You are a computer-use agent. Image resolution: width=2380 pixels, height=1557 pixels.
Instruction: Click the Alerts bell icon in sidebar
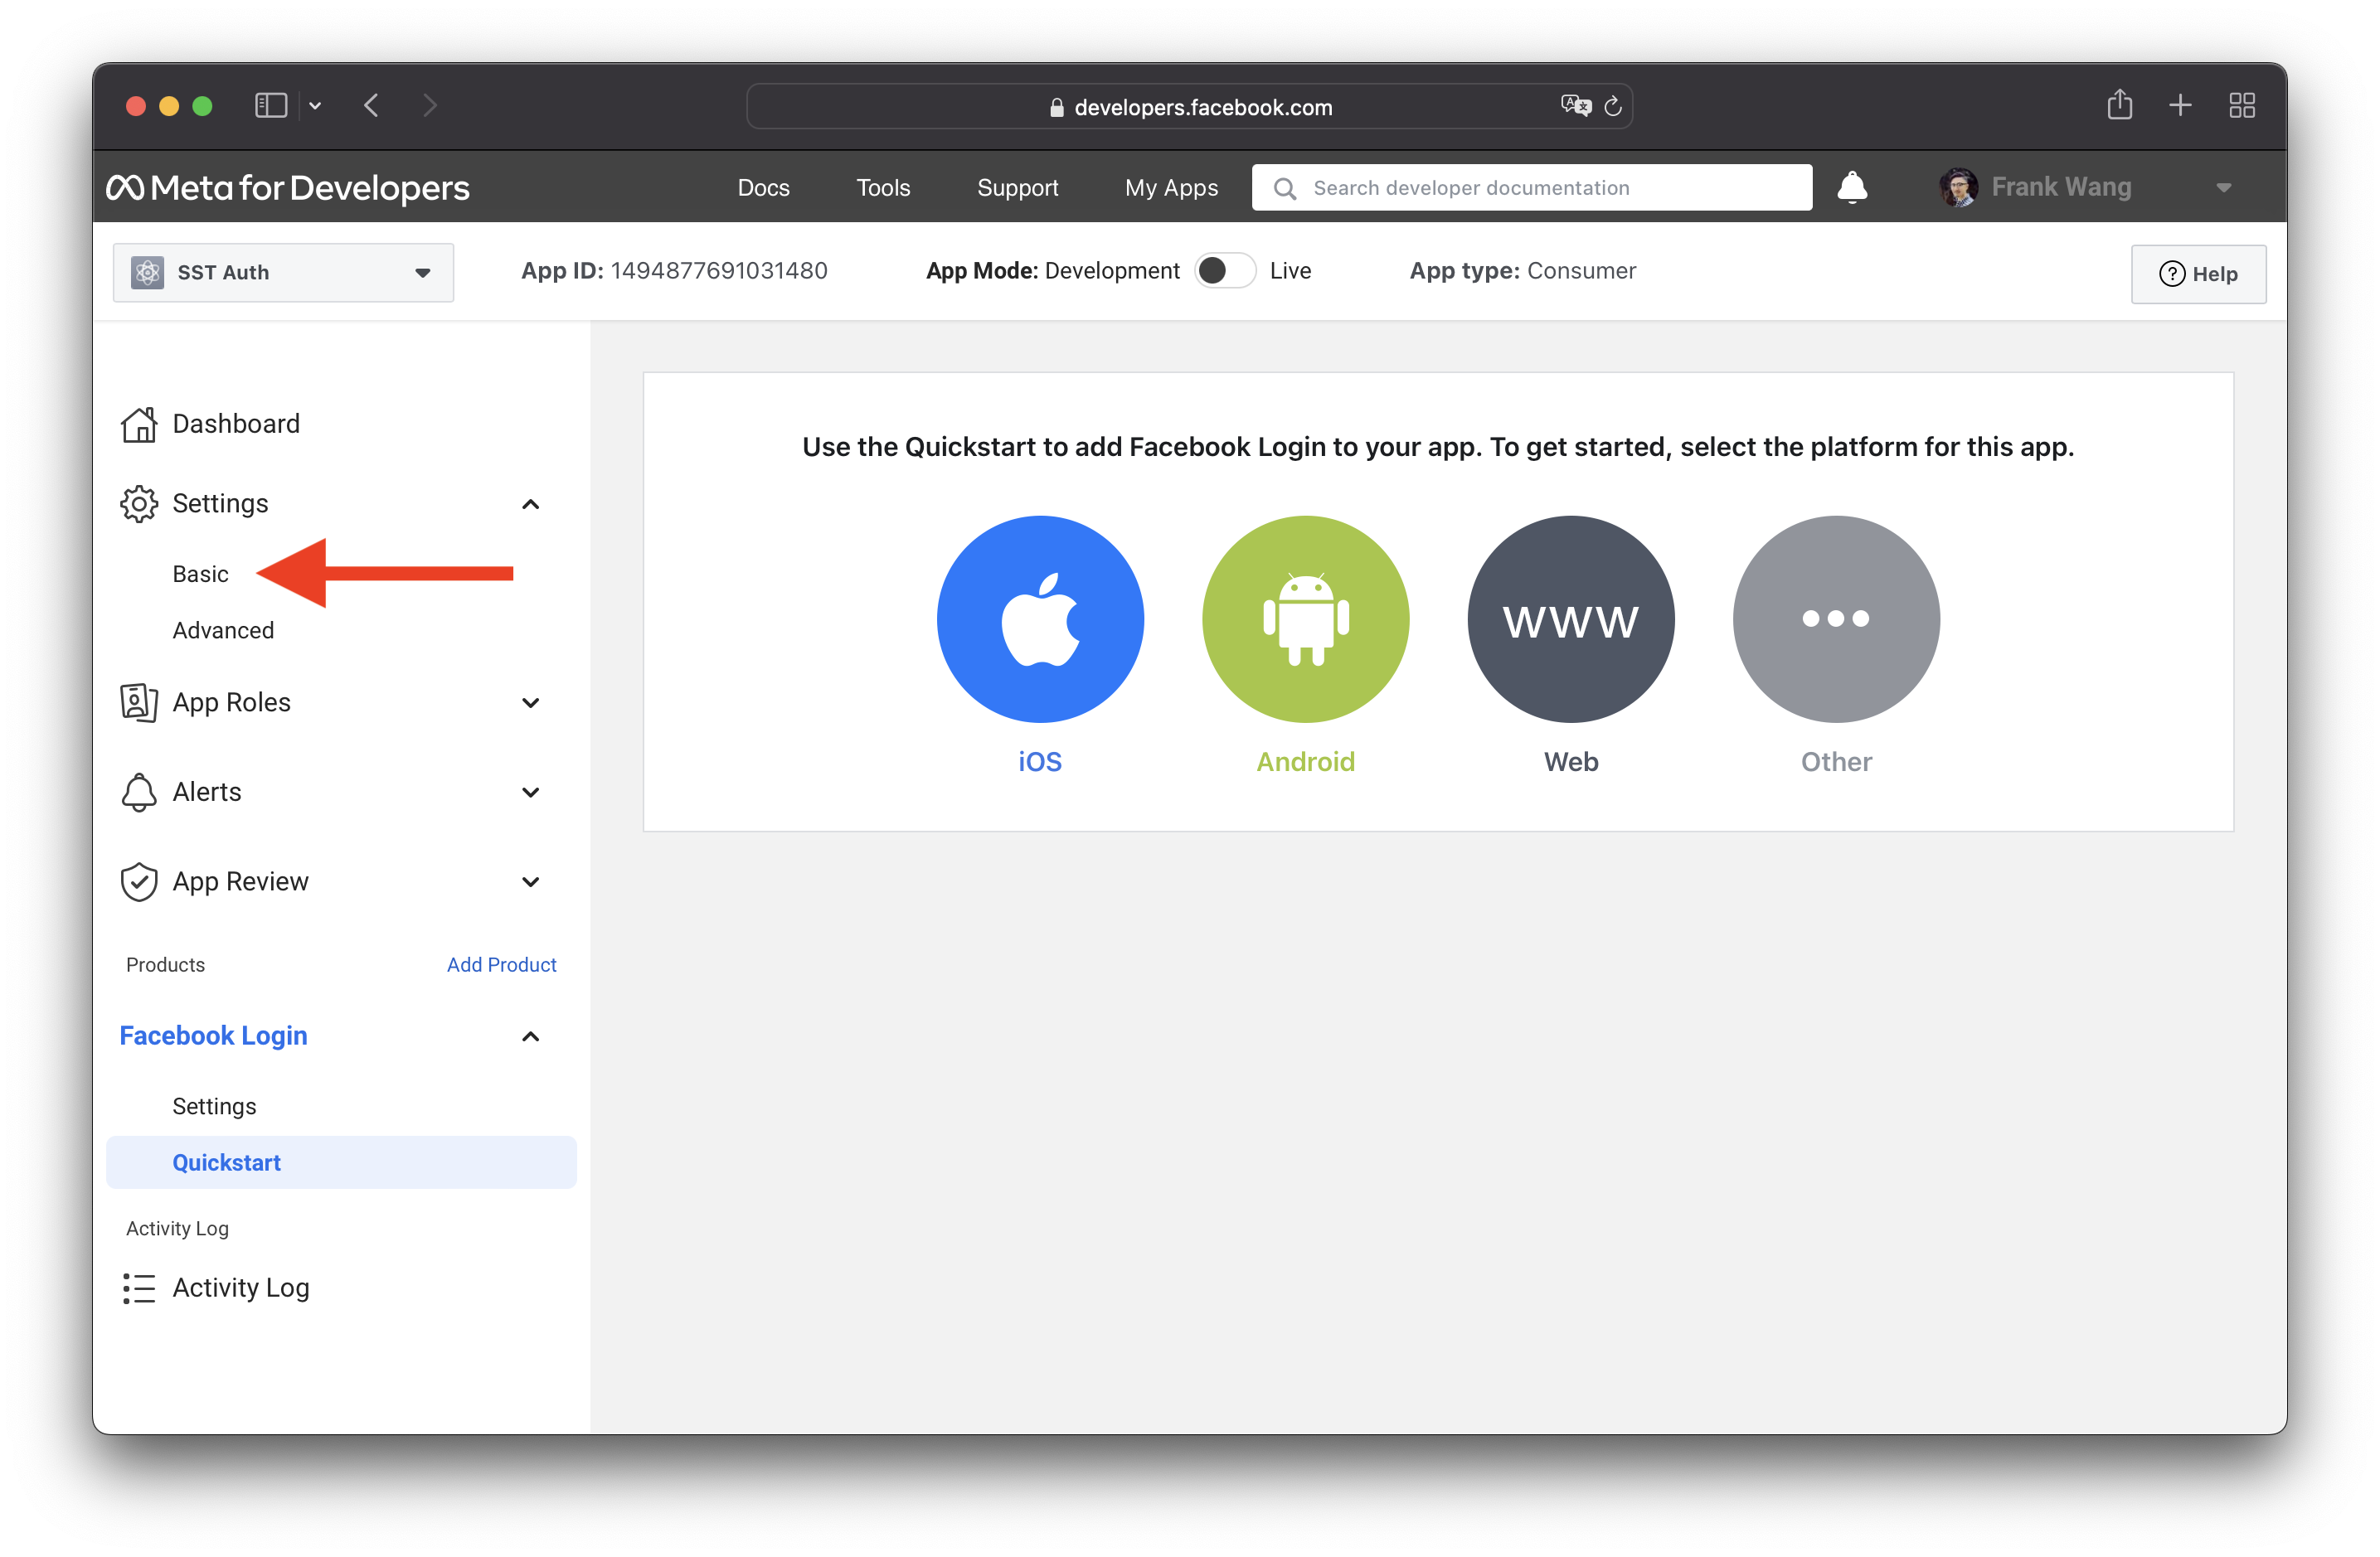click(139, 792)
